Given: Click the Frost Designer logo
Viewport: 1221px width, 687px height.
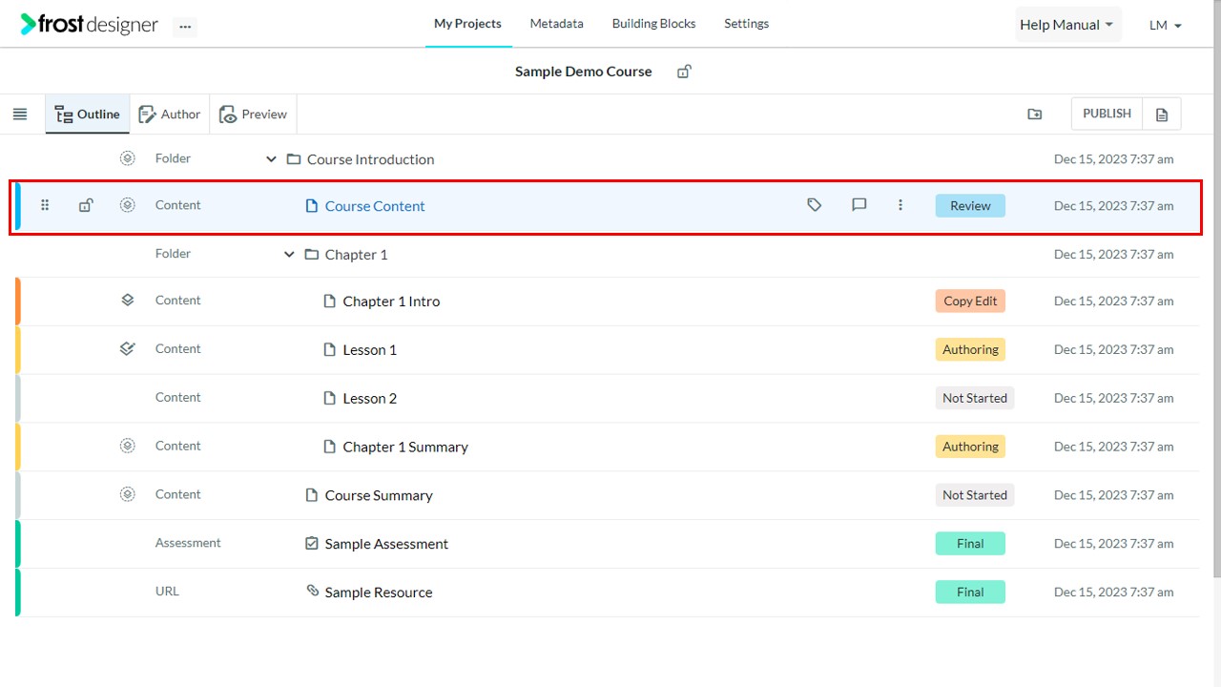Looking at the screenshot, I should click(x=90, y=25).
